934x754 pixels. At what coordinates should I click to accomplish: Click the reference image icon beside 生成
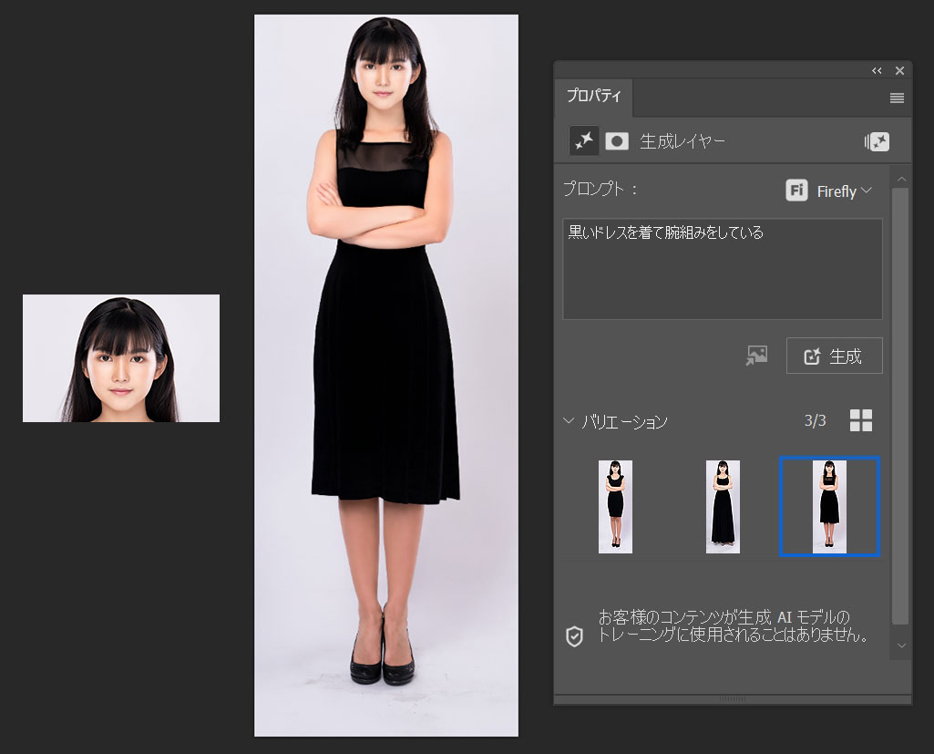coord(756,356)
